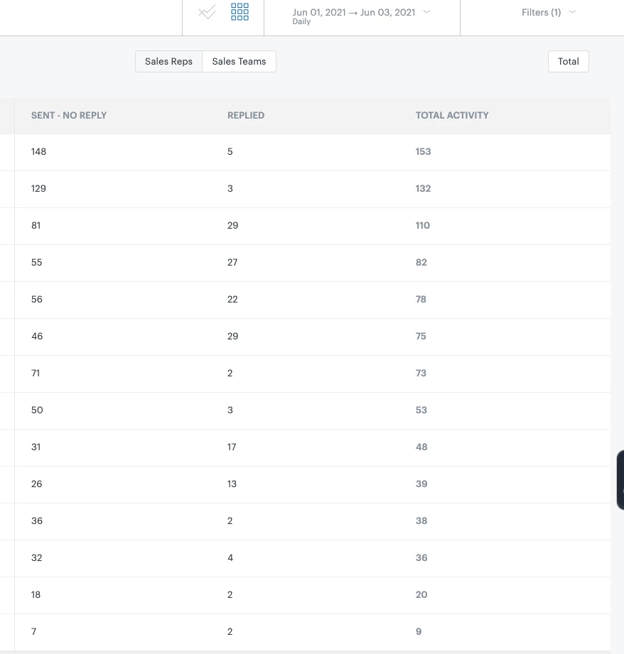The width and height of the screenshot is (624, 654).
Task: Click the 20 total activity value
Action: 421,595
